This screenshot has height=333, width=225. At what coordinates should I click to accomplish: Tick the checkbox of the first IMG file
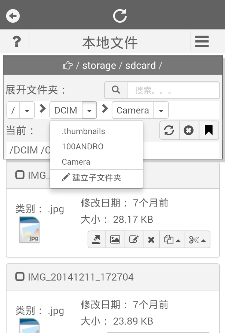click(20, 175)
